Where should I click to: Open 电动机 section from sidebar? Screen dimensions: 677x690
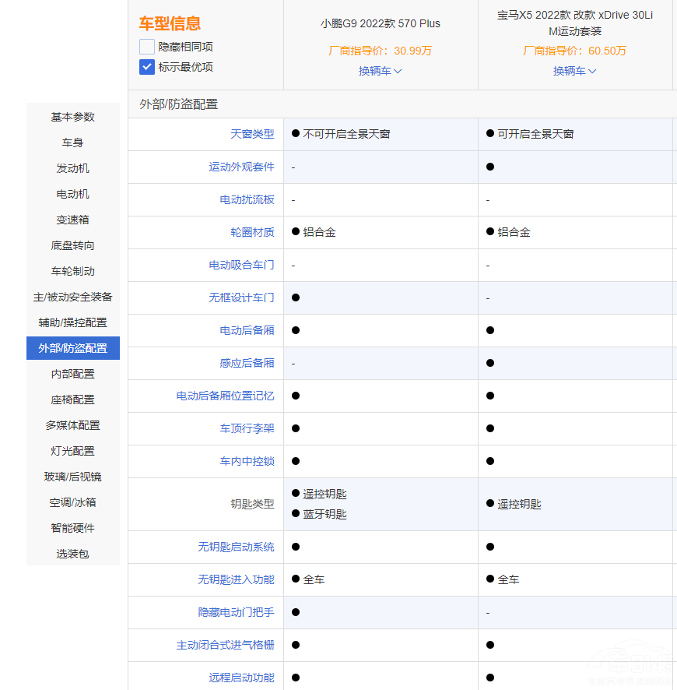coord(73,194)
